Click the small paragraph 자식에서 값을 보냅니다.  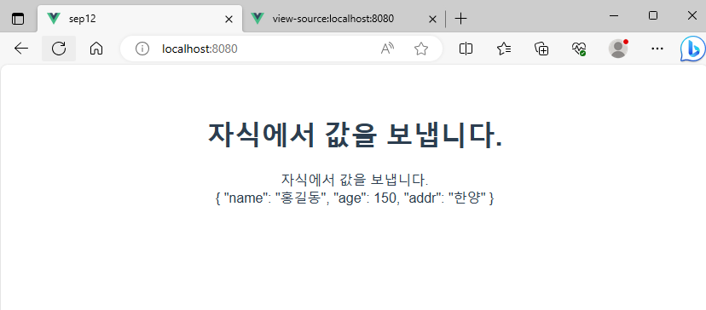355,180
